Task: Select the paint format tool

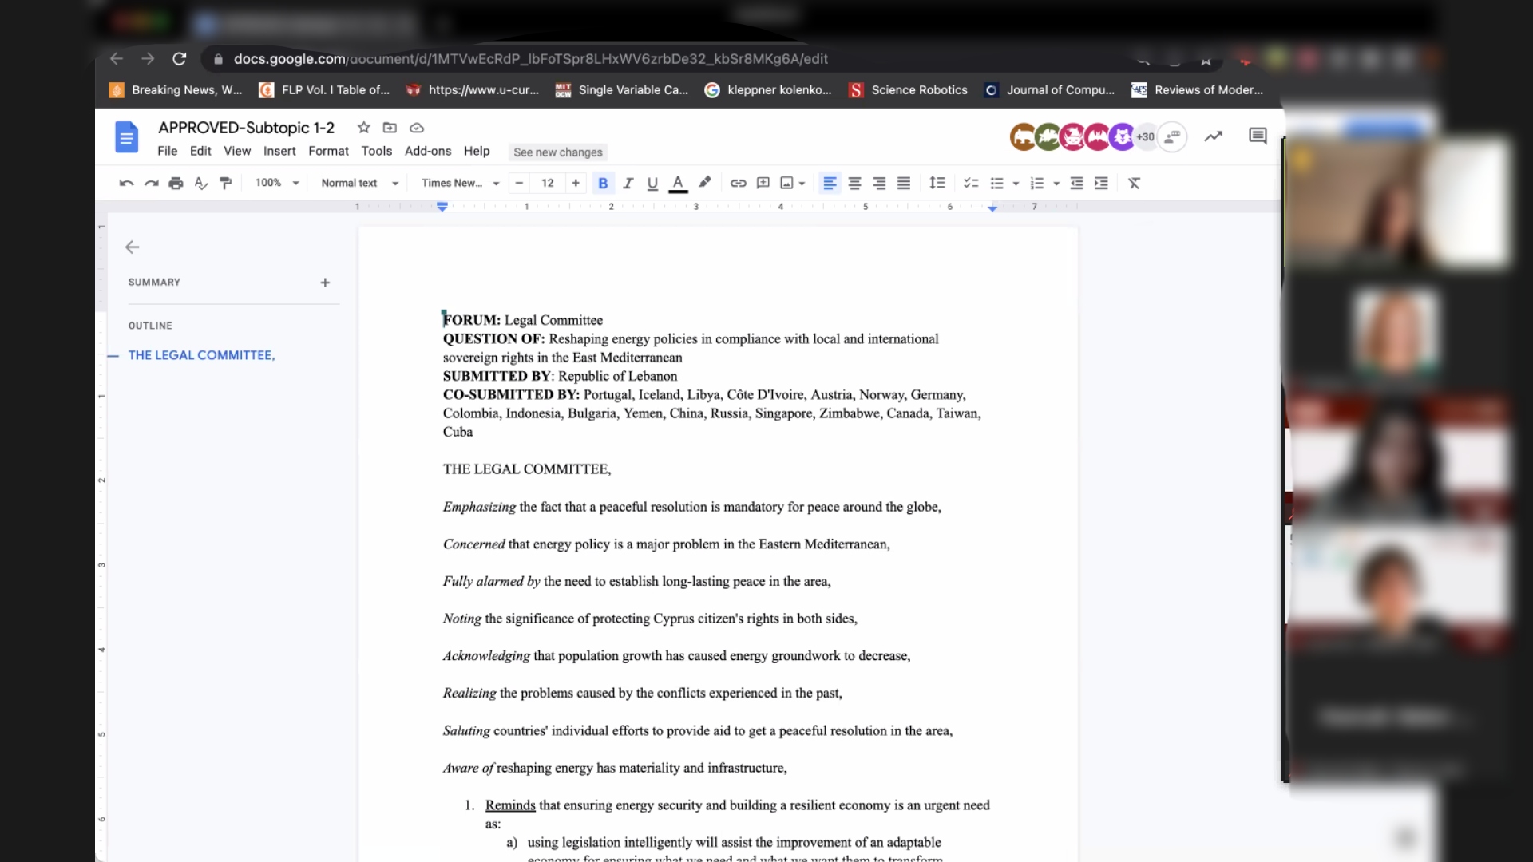Action: coord(226,184)
